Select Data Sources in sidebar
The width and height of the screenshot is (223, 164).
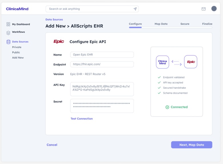(x=20, y=42)
